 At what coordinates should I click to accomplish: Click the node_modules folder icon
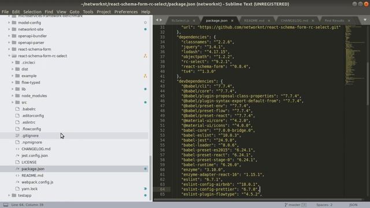[17, 95]
